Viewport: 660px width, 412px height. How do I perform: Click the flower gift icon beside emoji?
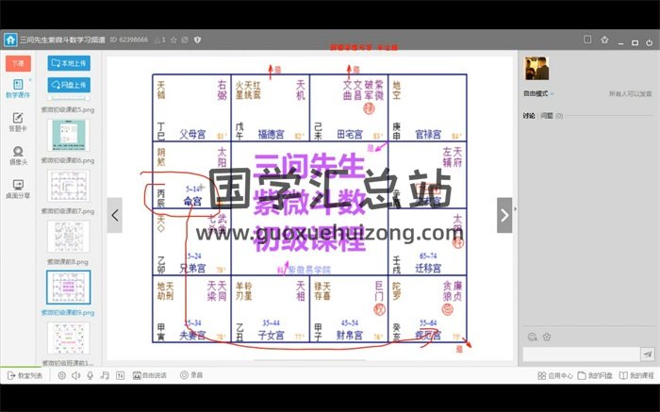click(547, 337)
